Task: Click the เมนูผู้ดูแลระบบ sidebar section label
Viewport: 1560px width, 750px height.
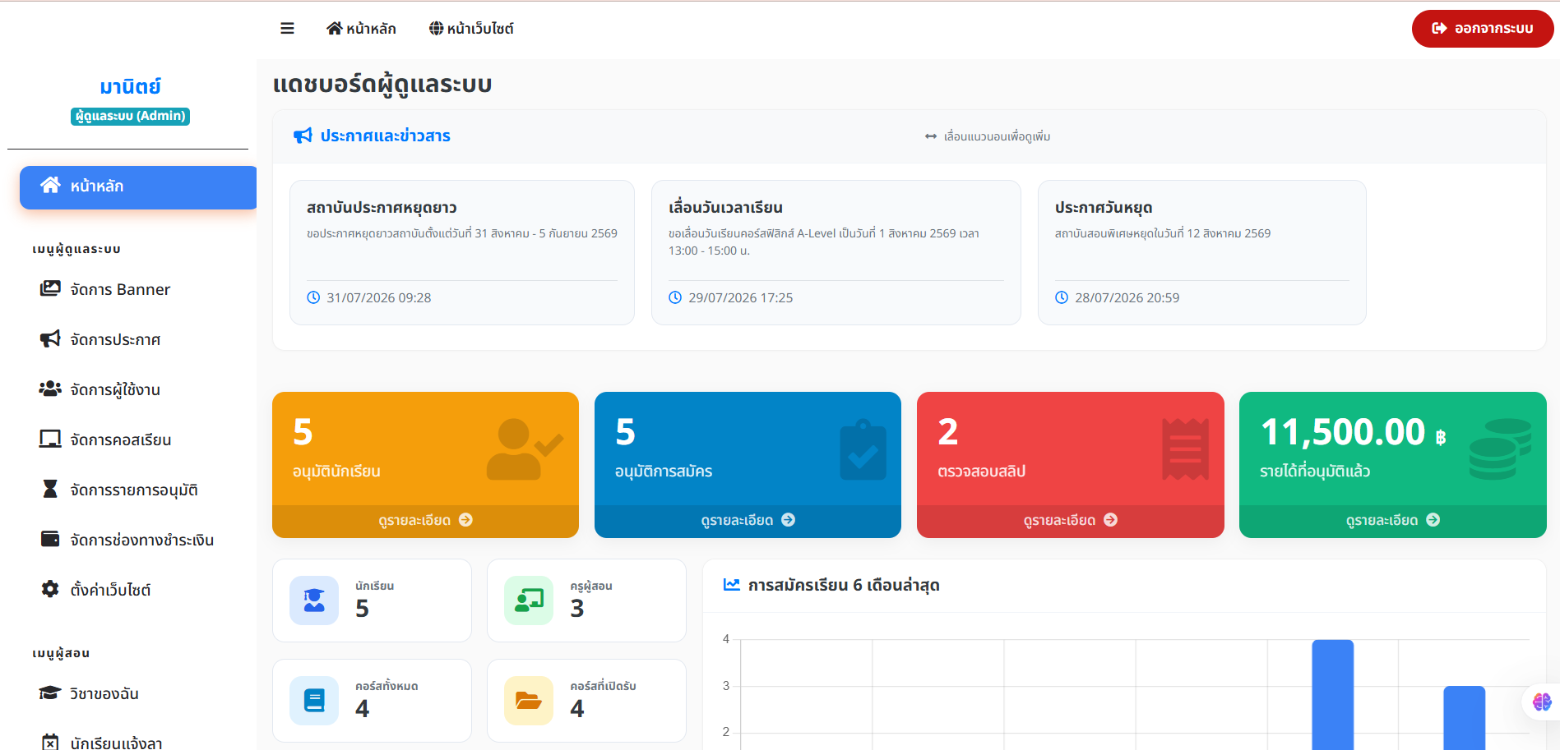Action: [x=76, y=249]
